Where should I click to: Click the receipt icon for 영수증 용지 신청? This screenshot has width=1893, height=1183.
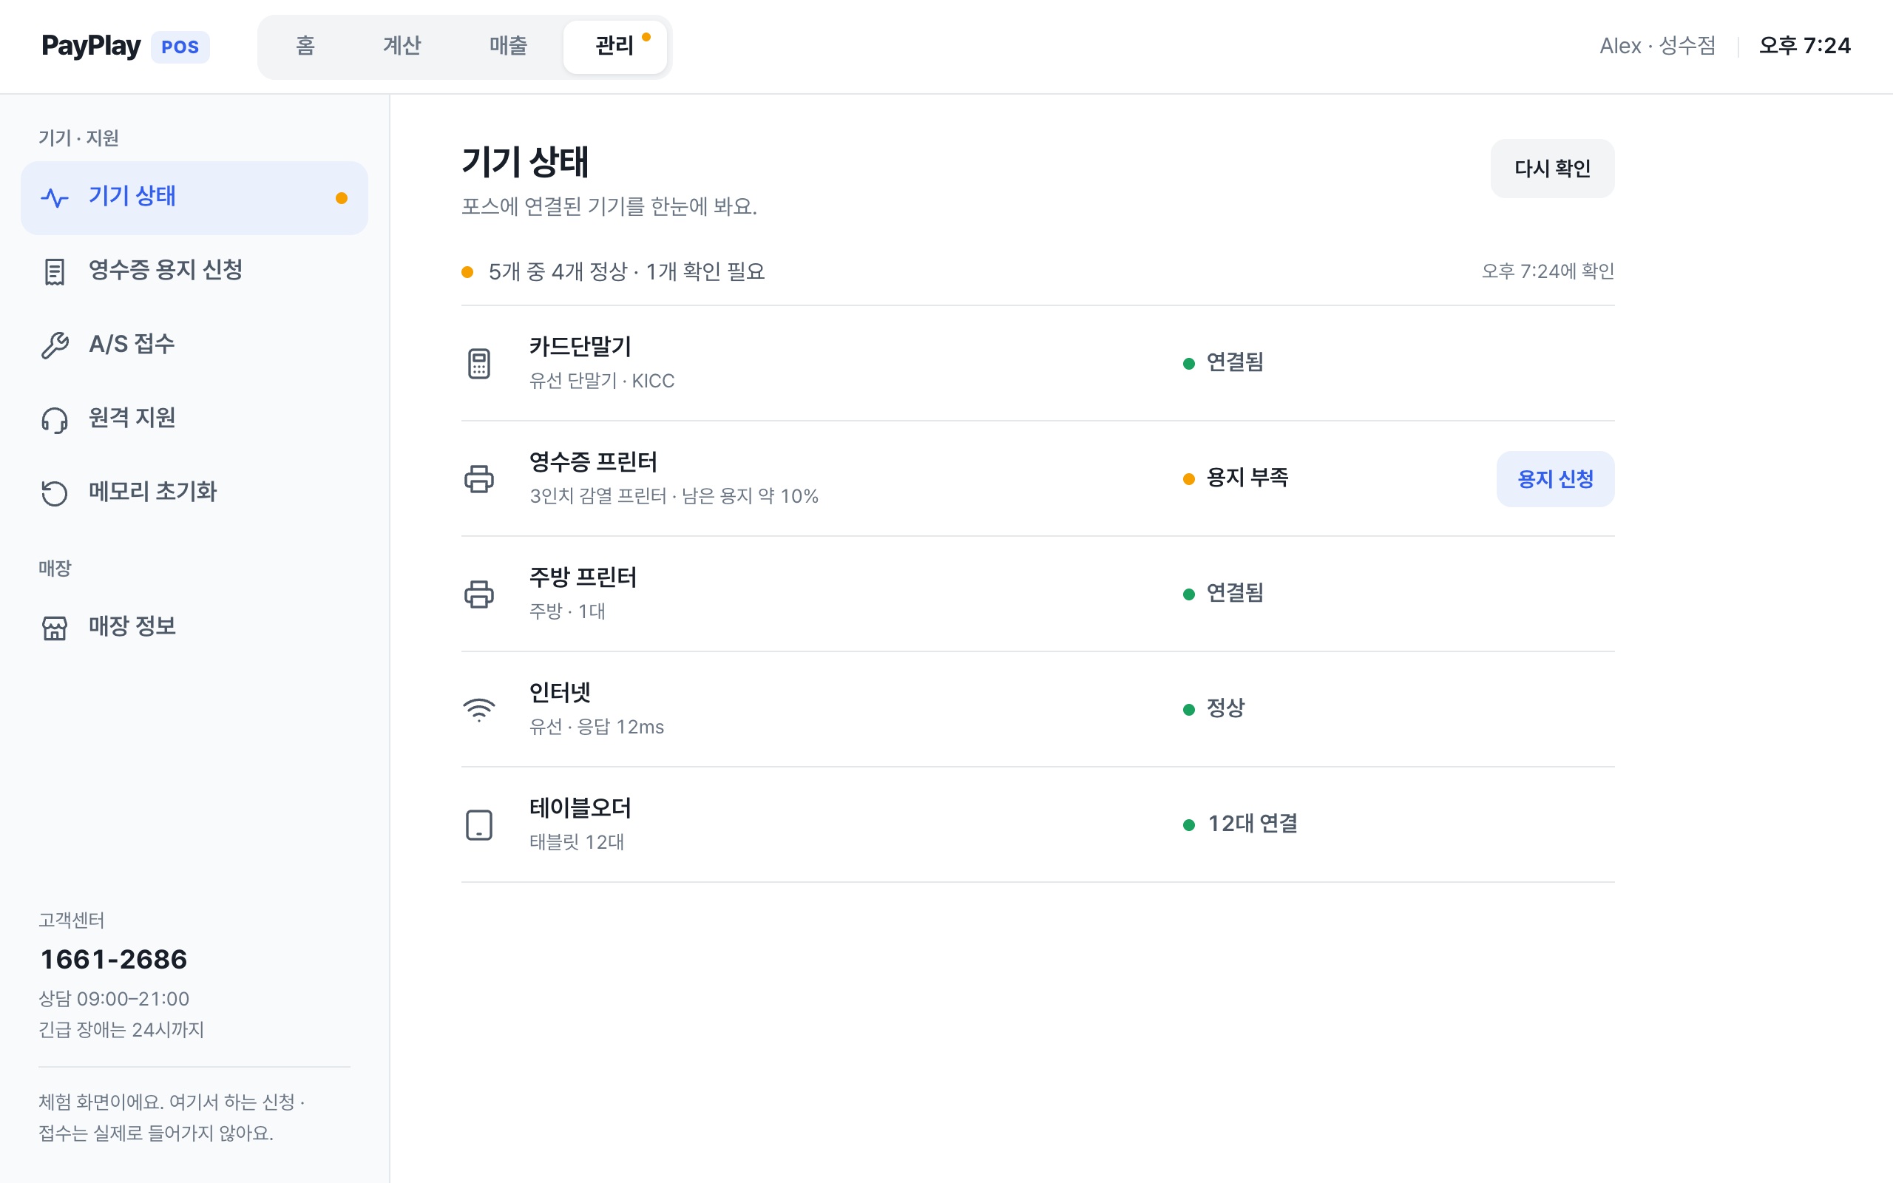click(x=55, y=271)
